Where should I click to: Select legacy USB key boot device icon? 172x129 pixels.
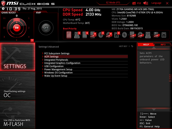[x=148, y=35]
